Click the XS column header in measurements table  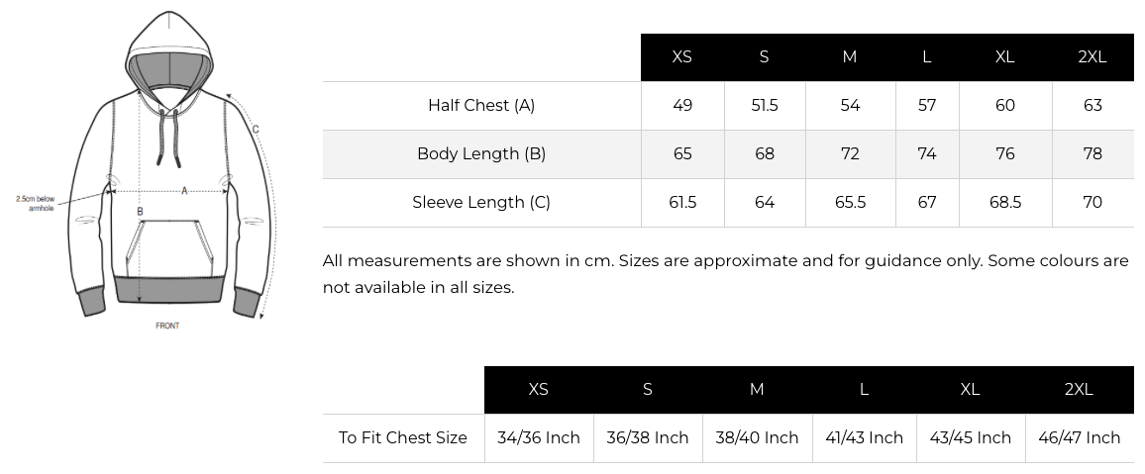coord(682,57)
